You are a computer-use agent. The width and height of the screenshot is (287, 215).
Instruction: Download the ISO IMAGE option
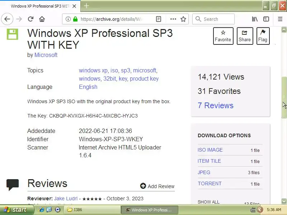pos(210,150)
